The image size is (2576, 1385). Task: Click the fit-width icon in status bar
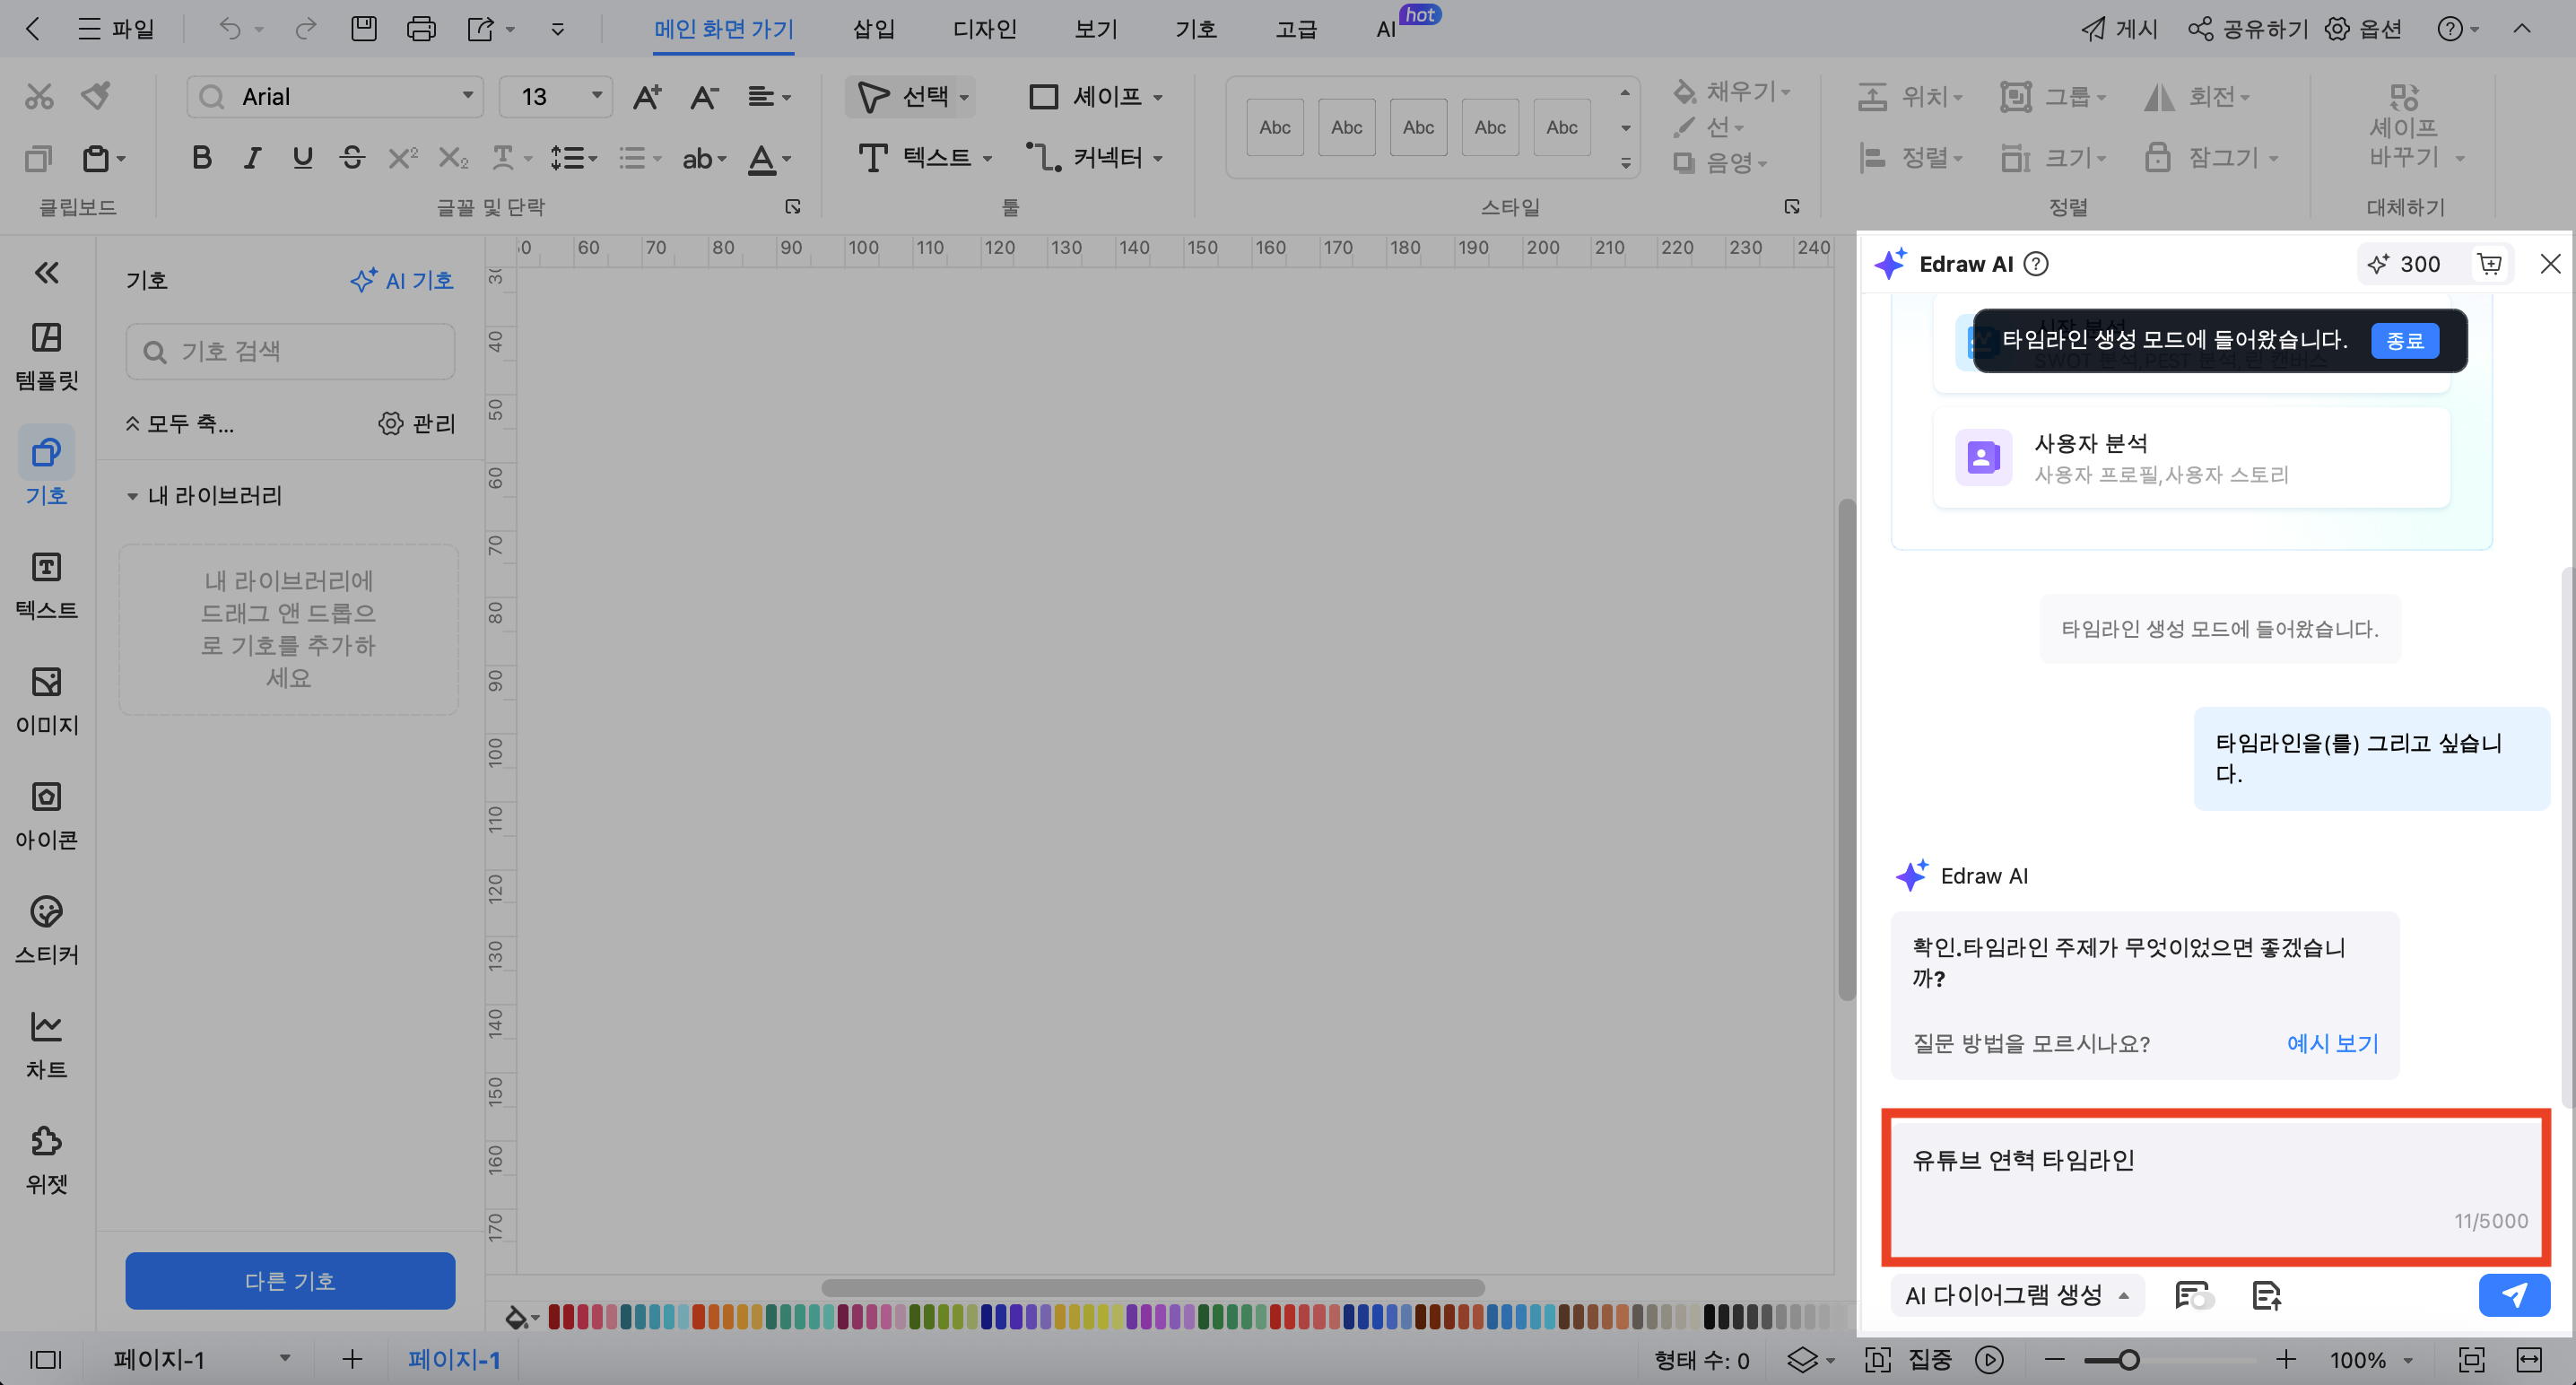tap(2529, 1359)
